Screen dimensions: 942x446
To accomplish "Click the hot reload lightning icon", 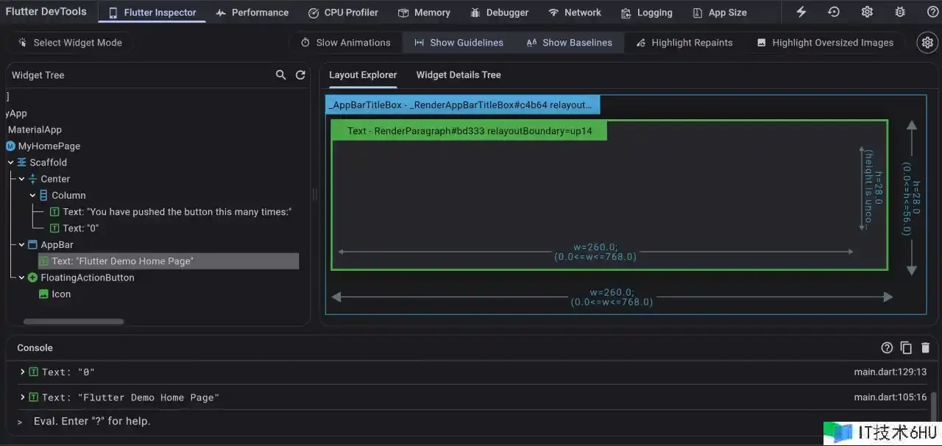I will 801,13.
